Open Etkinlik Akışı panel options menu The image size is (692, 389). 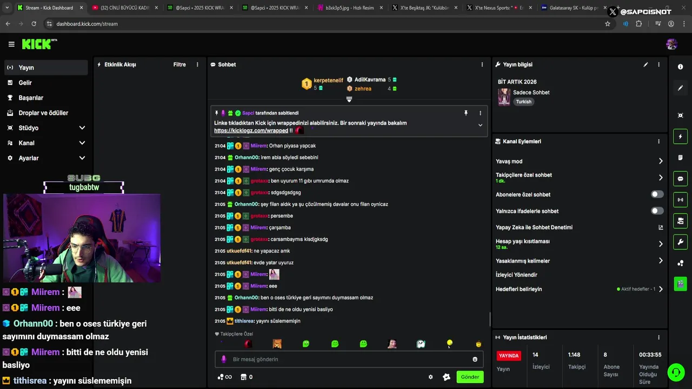(197, 64)
